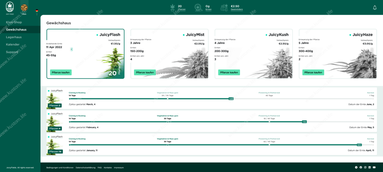Expand the small arrow on JuicyFlash card
This screenshot has width=383, height=172.
72,49
